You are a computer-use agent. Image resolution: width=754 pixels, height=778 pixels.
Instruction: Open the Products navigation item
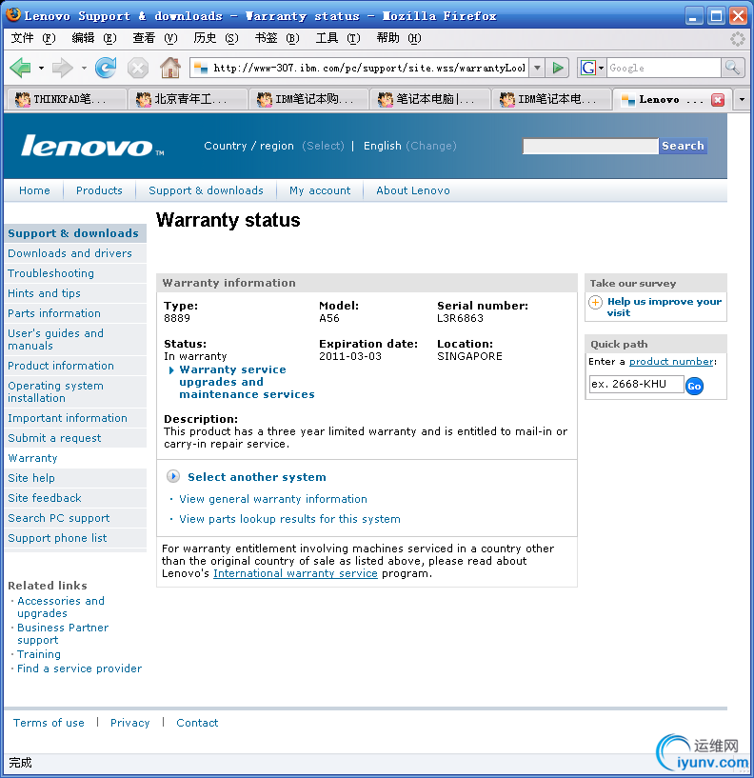pos(99,190)
